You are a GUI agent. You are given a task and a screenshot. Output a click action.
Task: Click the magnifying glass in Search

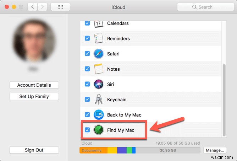(x=194, y=7)
